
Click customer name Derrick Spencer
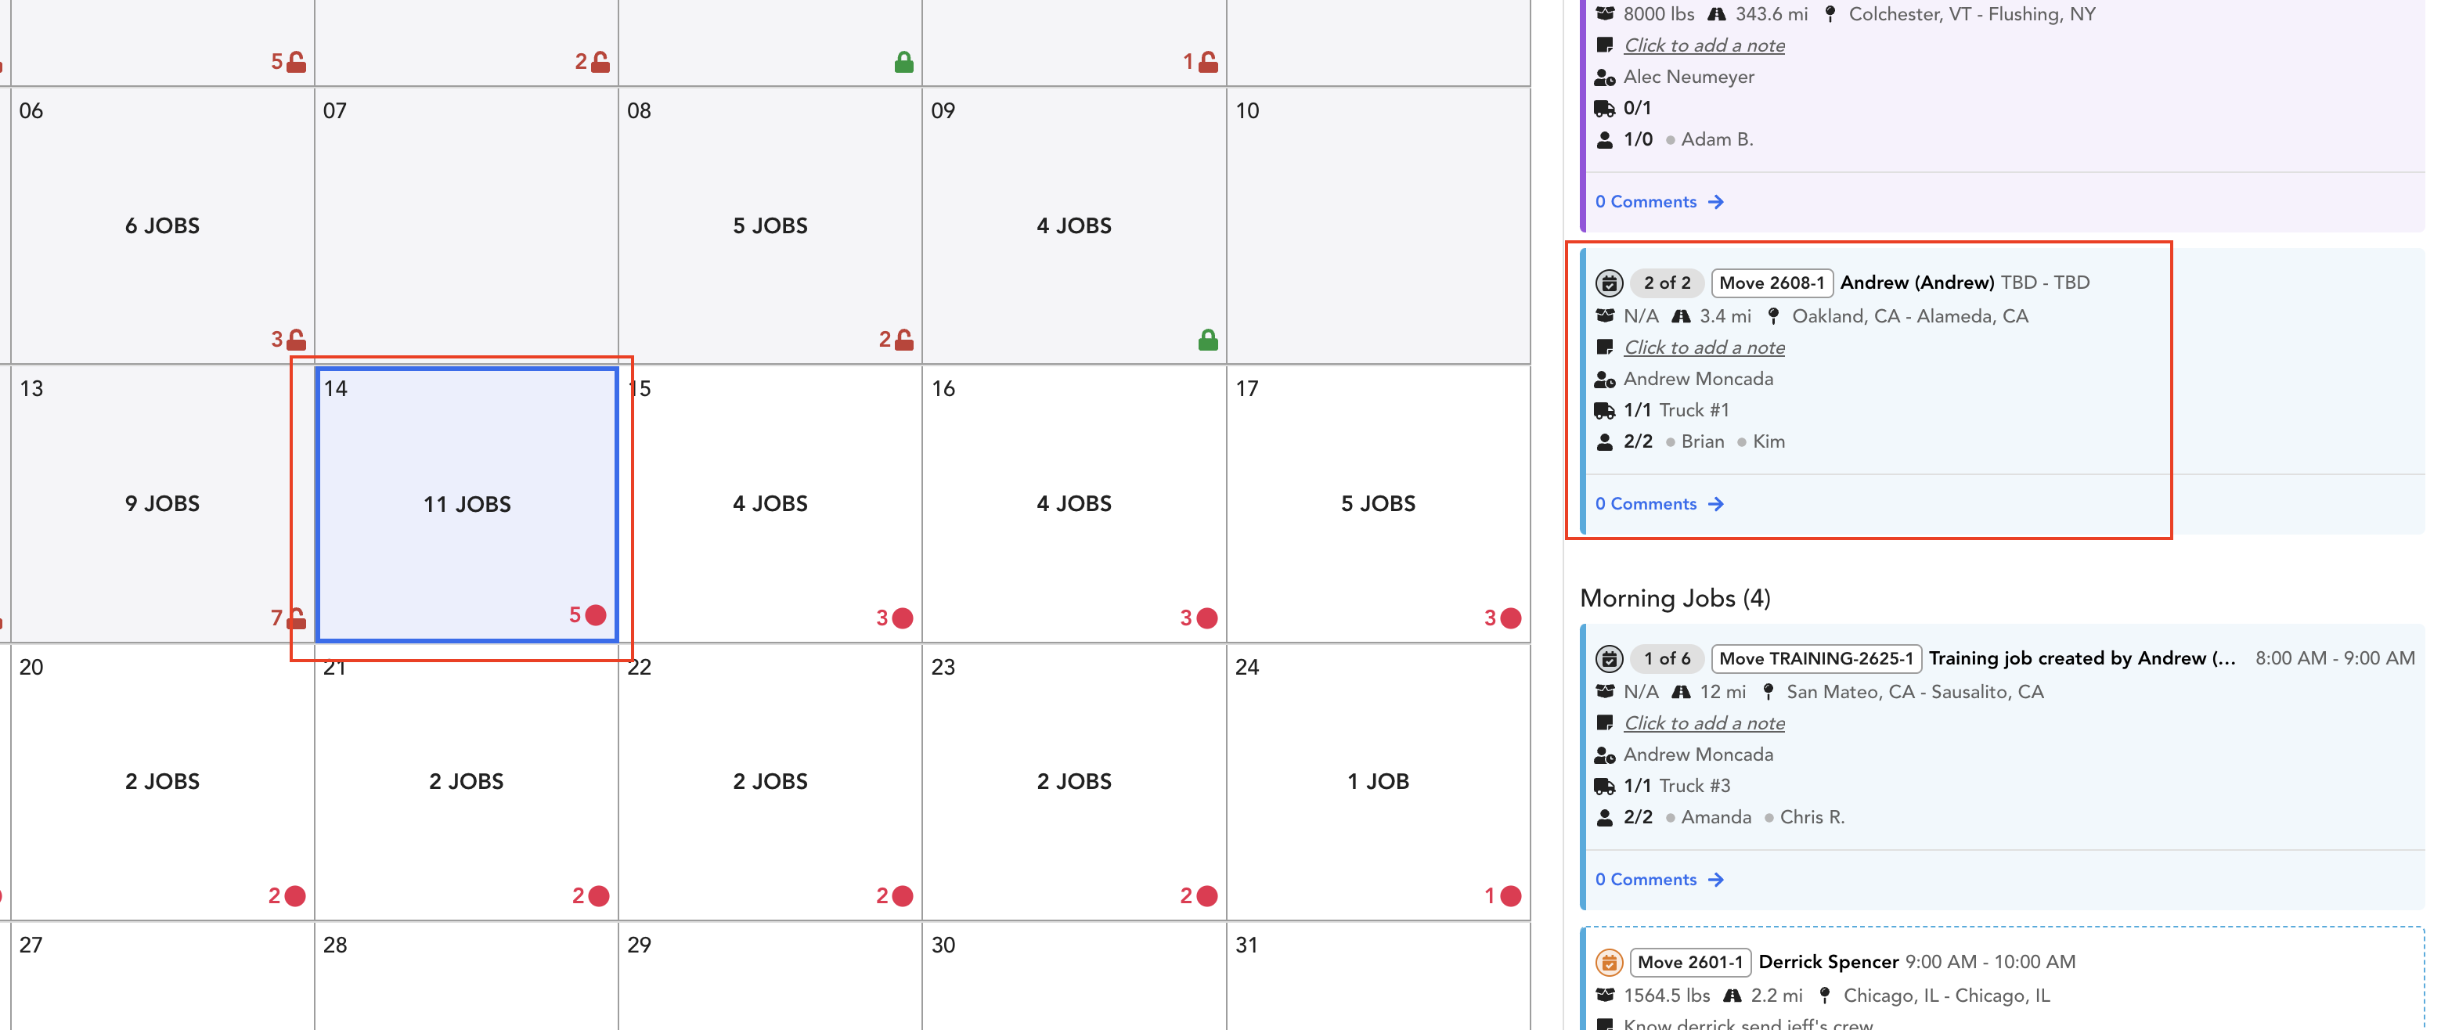tap(1828, 962)
